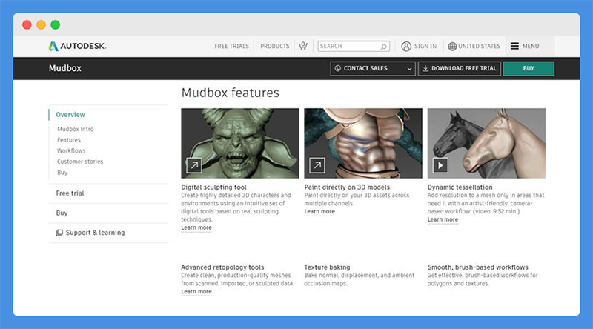Screen dimensions: 593x329
Task: Select United States region
Action: tap(479, 46)
